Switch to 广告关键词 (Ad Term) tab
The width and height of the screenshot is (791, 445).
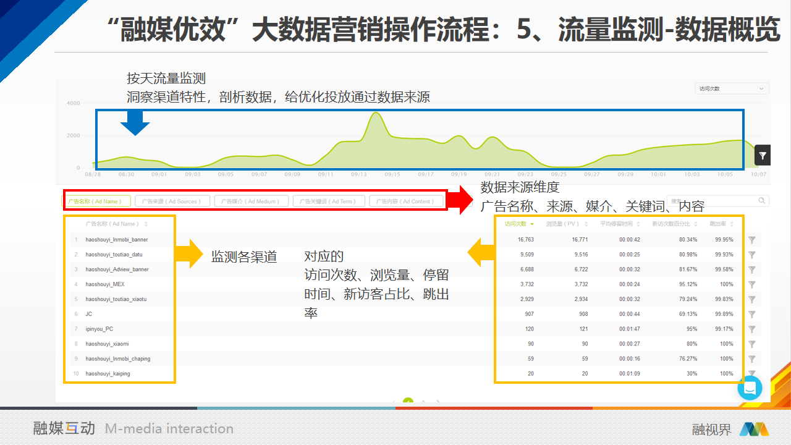(327, 201)
